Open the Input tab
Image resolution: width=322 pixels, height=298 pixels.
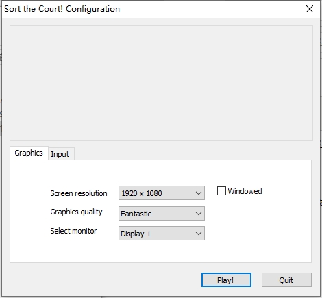click(60, 154)
